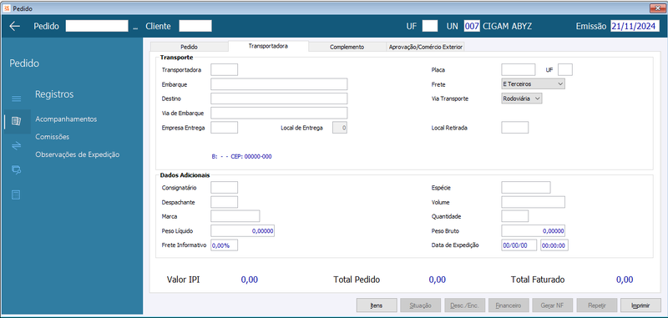This screenshot has width=668, height=318.
Task: Select the Emissão date field
Action: coord(635,27)
